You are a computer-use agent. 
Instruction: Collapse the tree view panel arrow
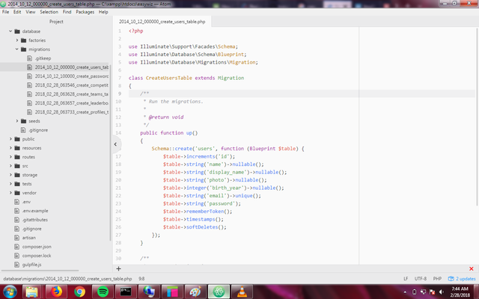(116, 143)
